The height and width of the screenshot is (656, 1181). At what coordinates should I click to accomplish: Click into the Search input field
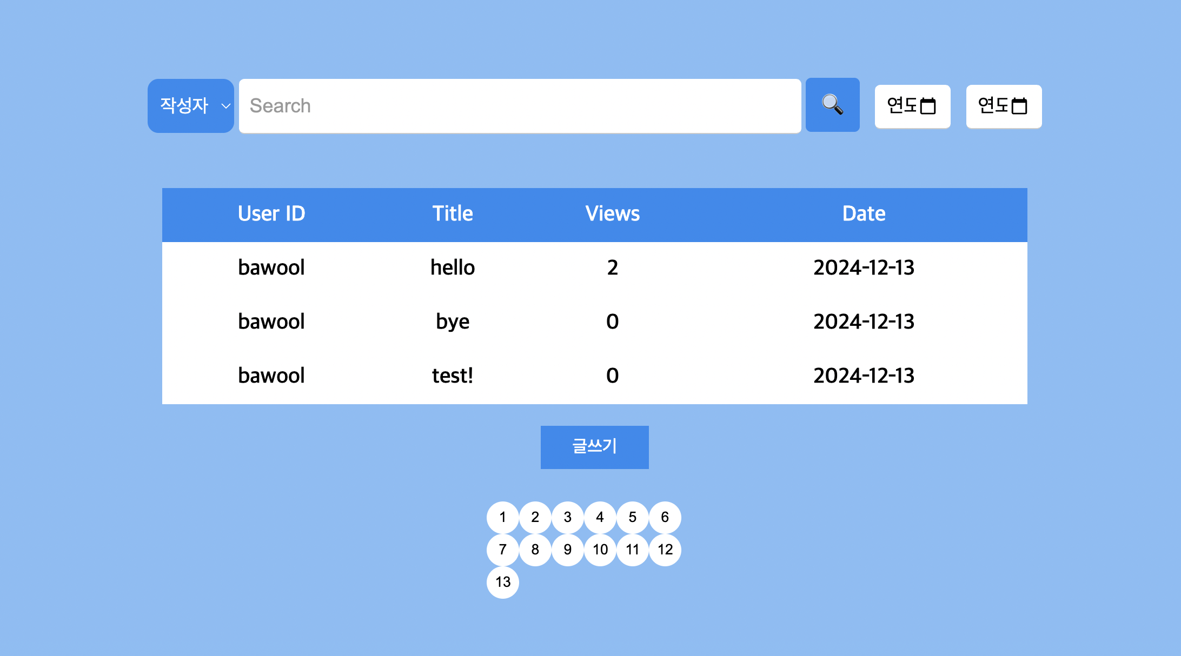(519, 106)
